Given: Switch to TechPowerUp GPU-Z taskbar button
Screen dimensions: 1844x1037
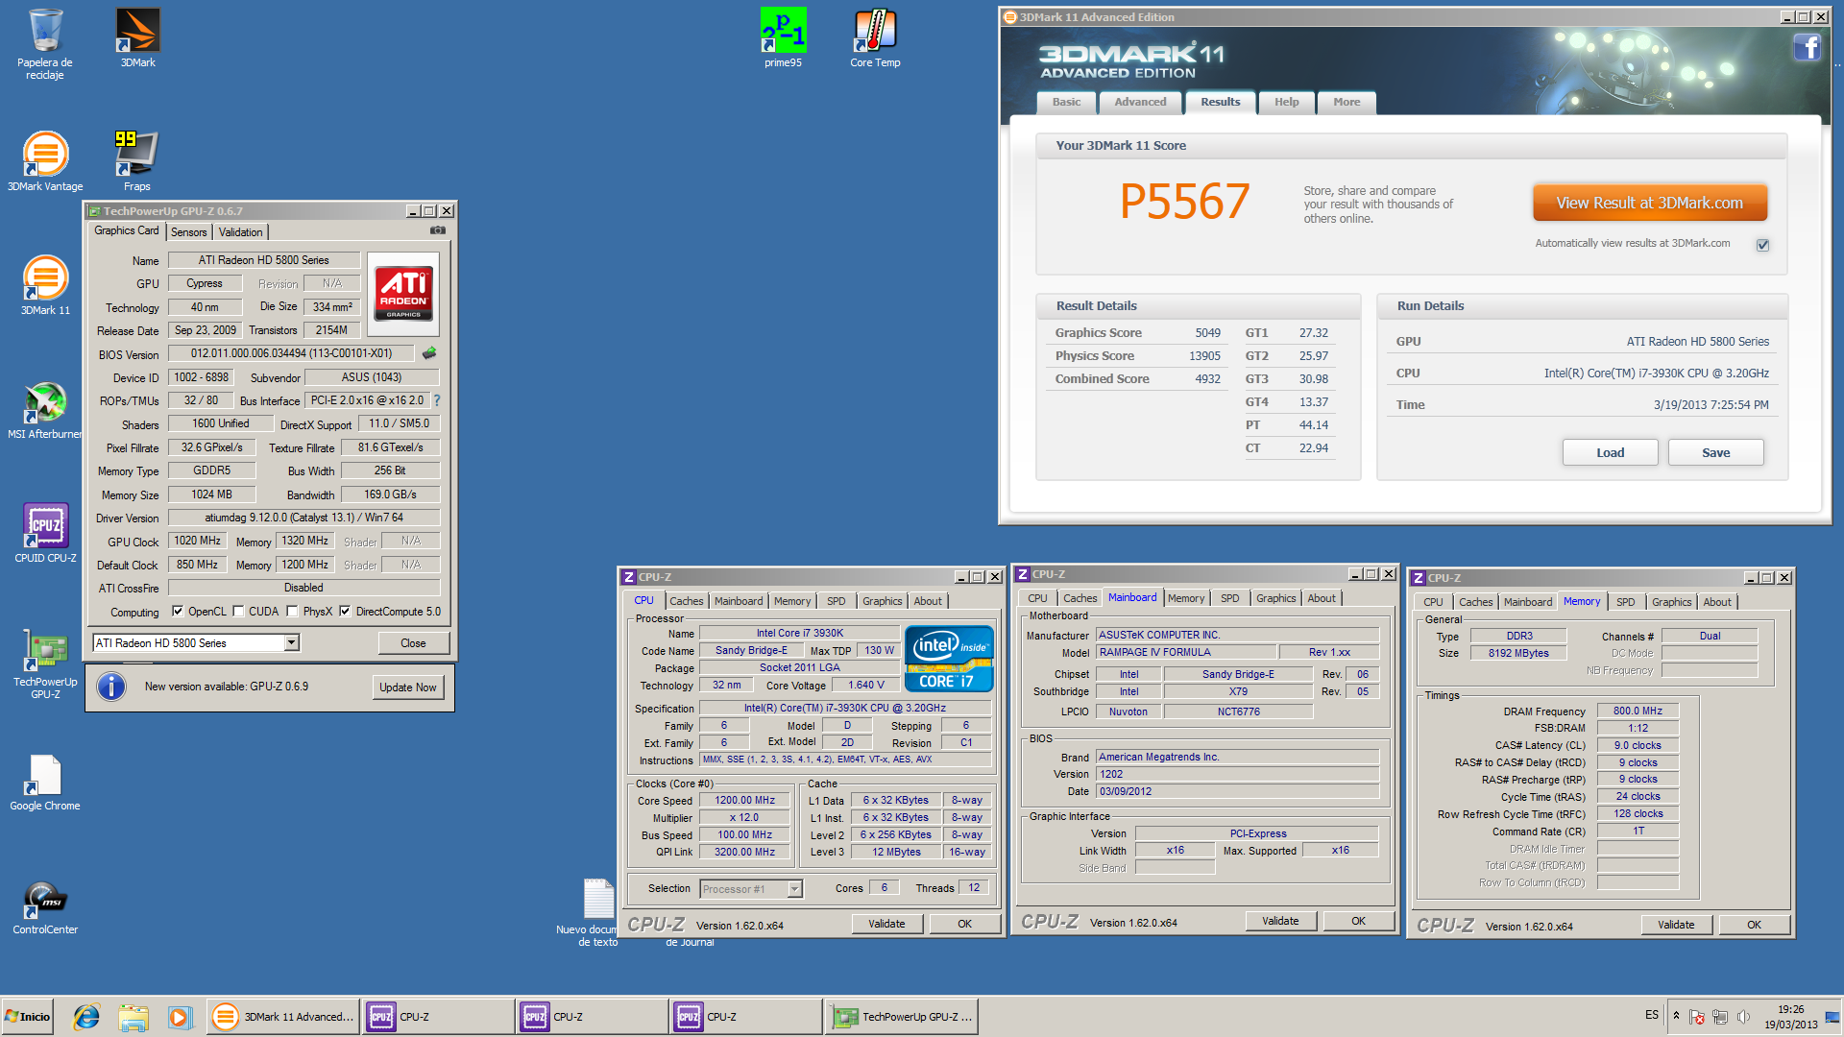Looking at the screenshot, I should [901, 1017].
